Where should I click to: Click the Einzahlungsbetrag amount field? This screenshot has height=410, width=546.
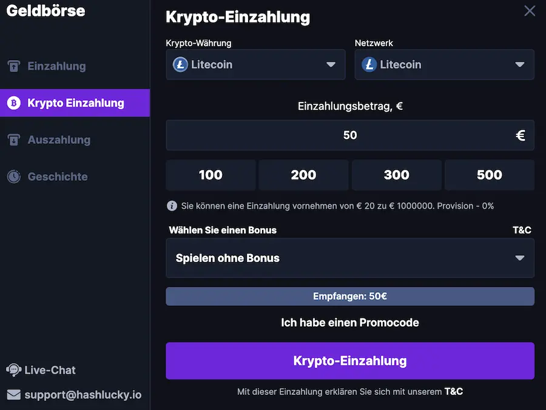[350, 135]
